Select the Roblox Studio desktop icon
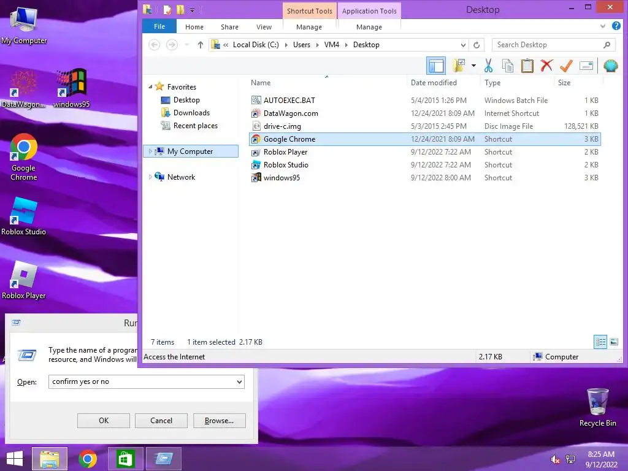This screenshot has height=471, width=628. [24, 216]
